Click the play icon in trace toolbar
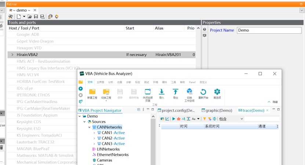The image size is (305, 165). point(174,119)
